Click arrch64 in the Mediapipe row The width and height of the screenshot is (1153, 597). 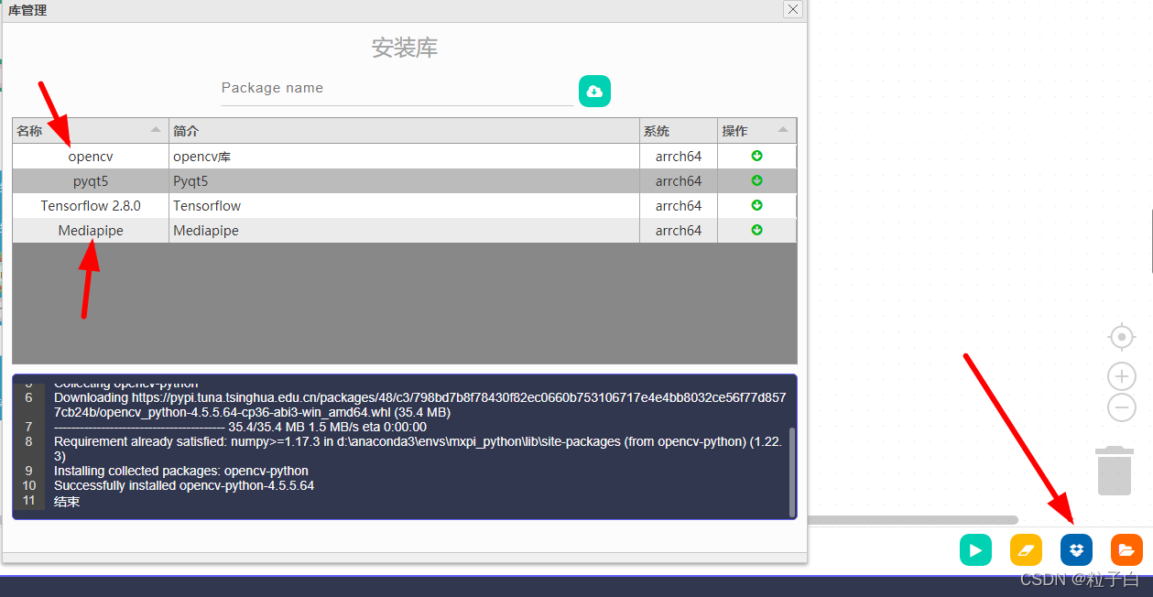pyautogui.click(x=679, y=231)
